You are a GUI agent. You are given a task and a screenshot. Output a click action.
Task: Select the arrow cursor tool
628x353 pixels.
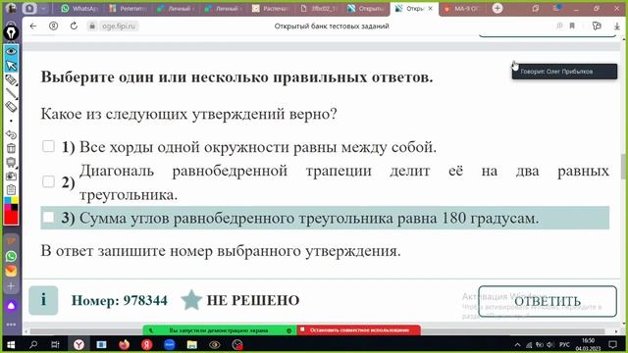pos(11,66)
